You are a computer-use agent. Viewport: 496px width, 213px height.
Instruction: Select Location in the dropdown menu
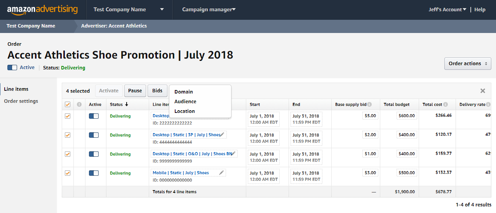(x=184, y=111)
